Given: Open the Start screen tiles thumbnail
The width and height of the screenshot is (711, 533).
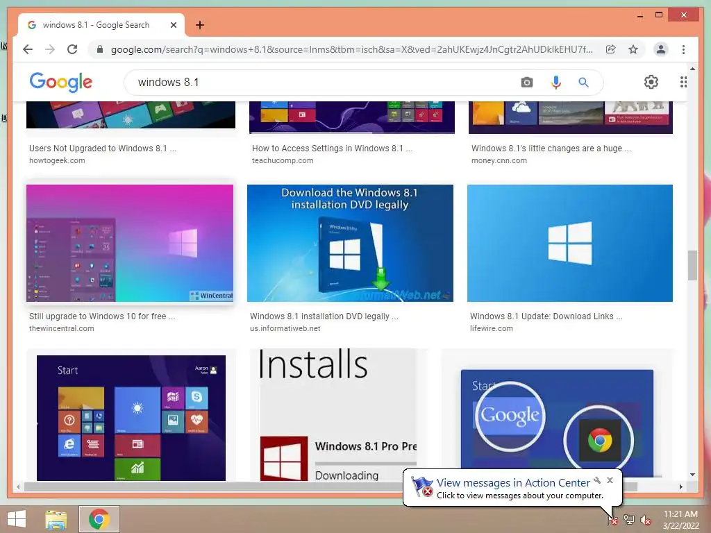Looking at the screenshot, I should point(131,418).
